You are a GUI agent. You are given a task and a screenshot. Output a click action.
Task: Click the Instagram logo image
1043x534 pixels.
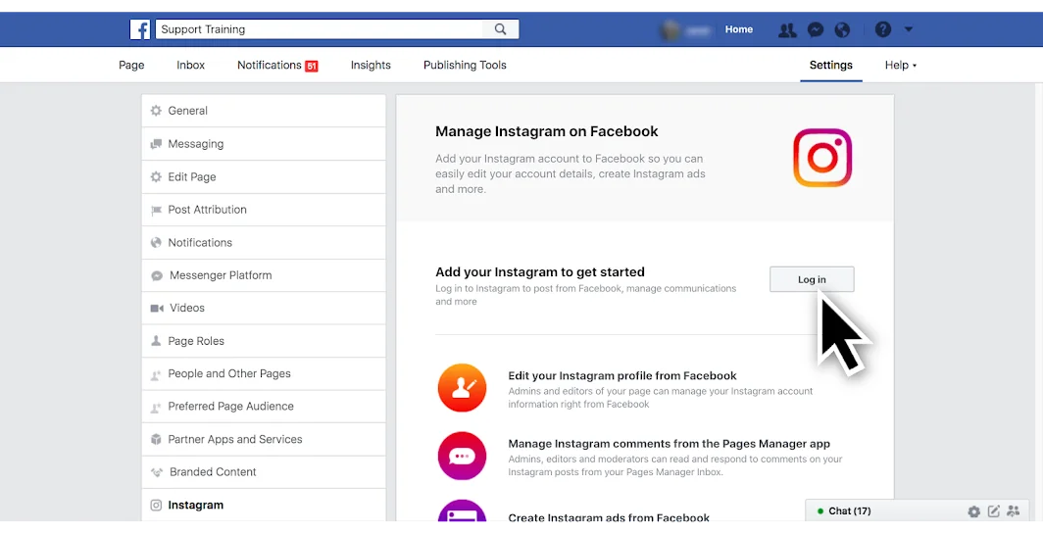point(822,158)
